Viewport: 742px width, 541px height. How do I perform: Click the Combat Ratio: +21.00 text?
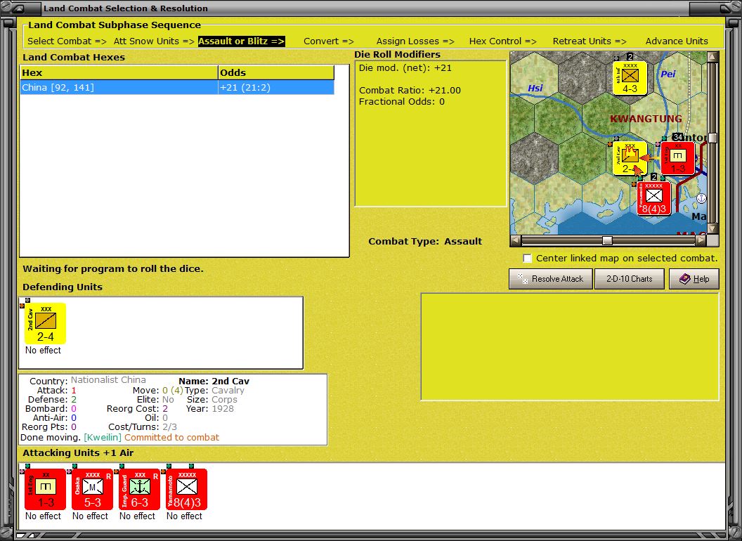[x=410, y=90]
